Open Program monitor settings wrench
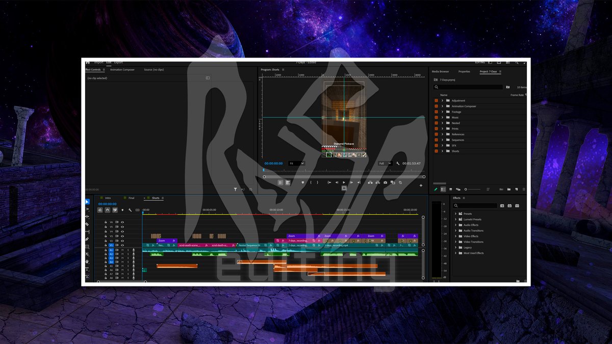The height and width of the screenshot is (344, 612). click(398, 163)
